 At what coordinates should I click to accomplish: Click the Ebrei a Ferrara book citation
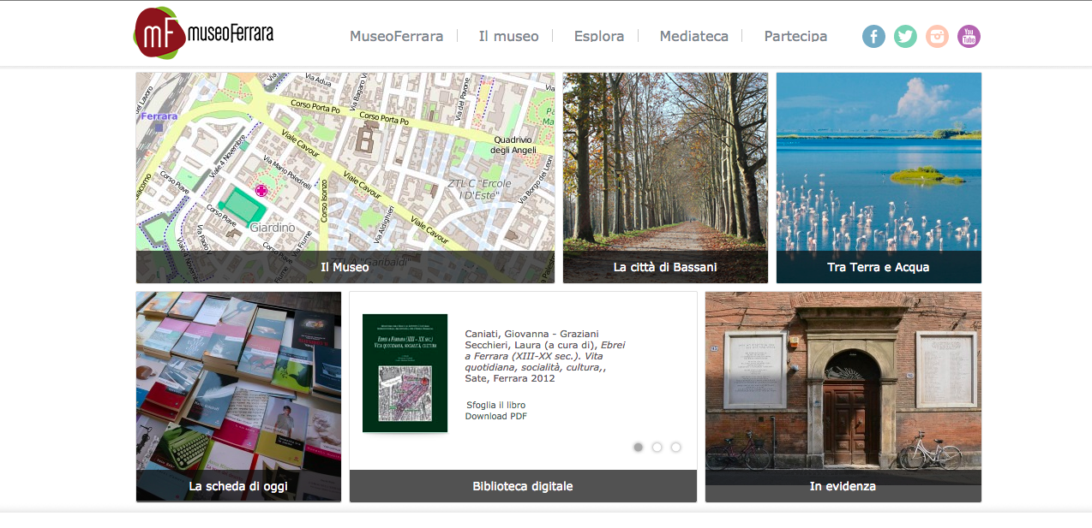[x=545, y=356]
